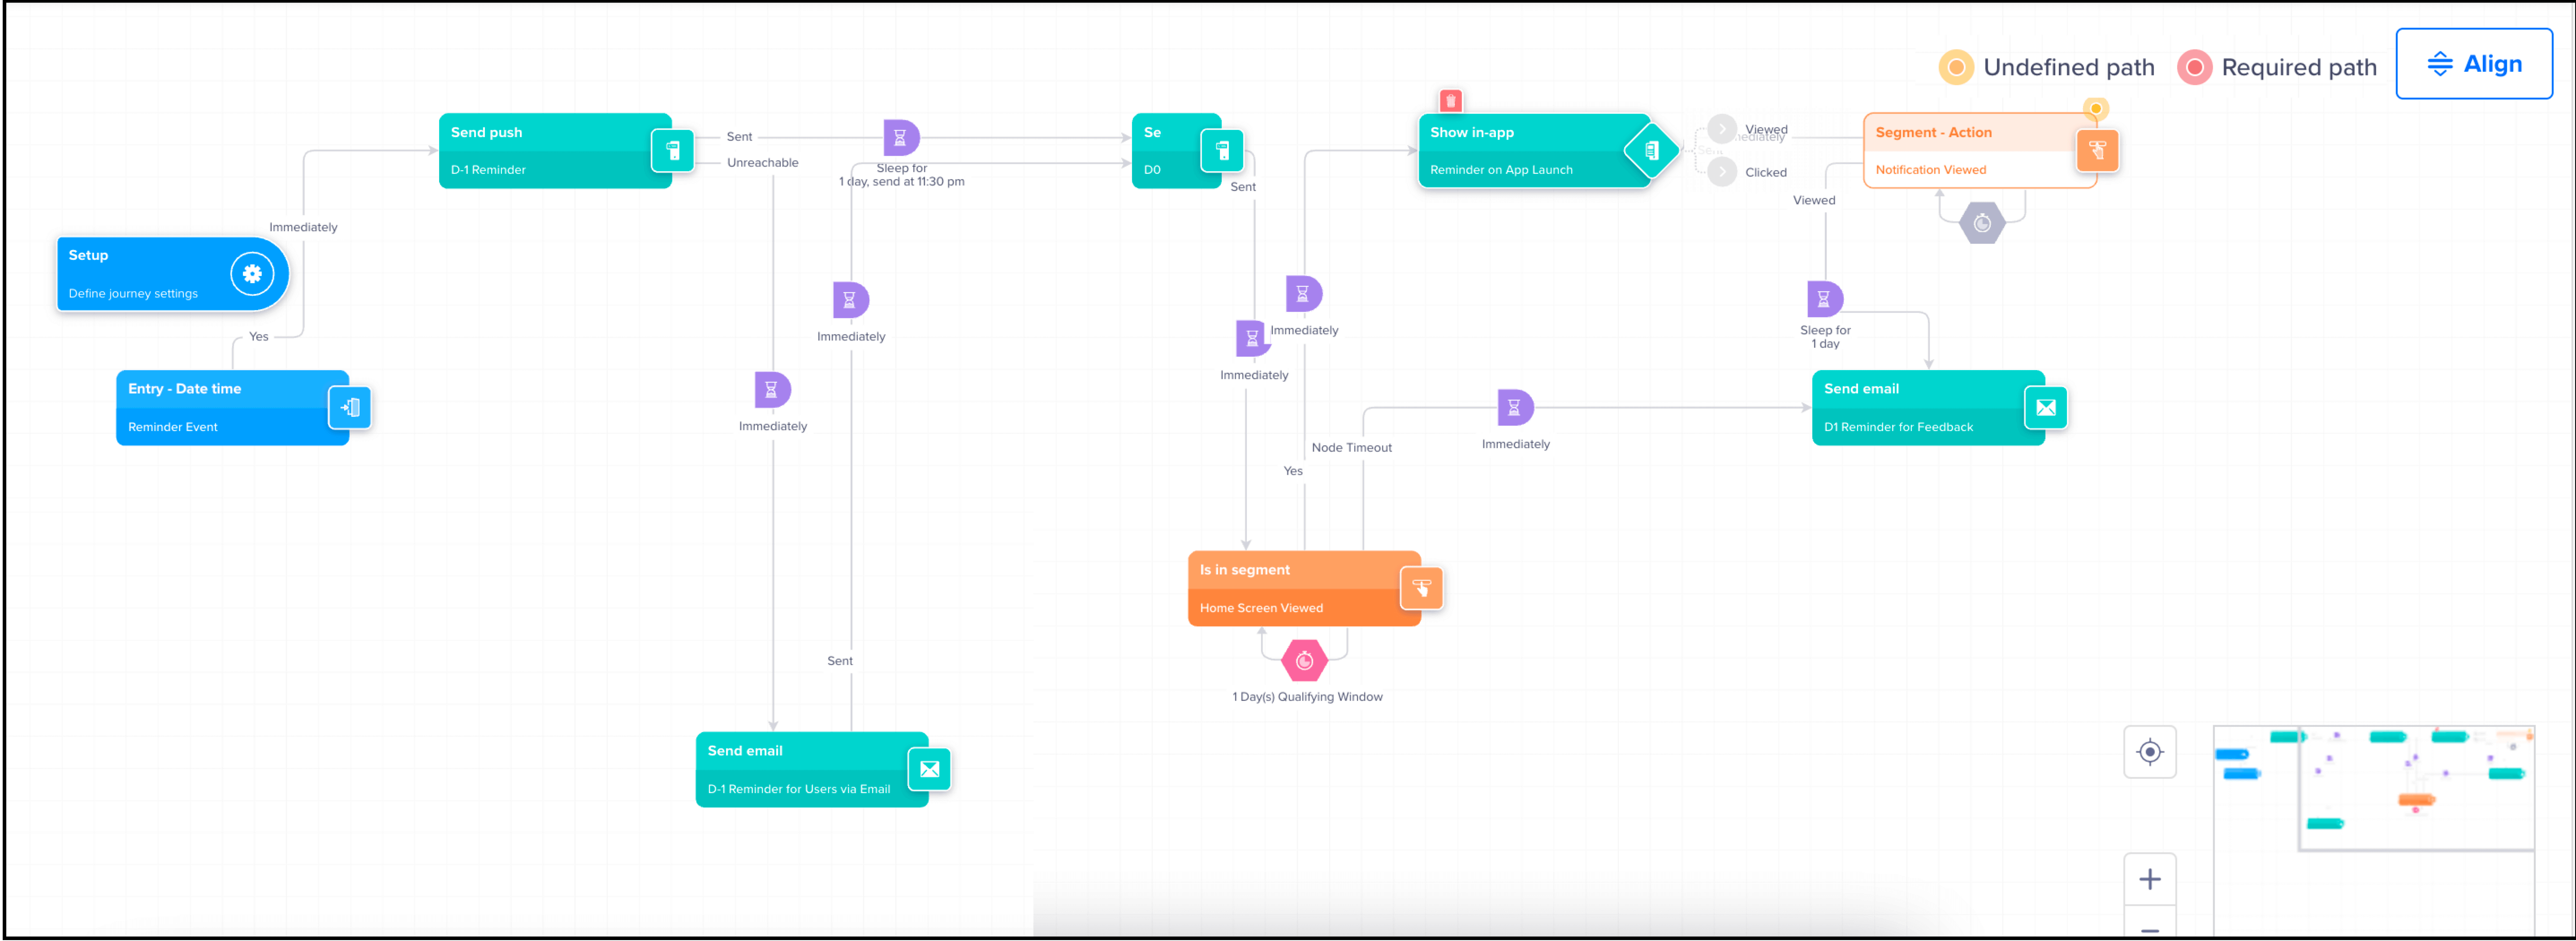Click the recenter canvas target button
Viewport: 2576px width, 941px height.
pyautogui.click(x=2149, y=751)
